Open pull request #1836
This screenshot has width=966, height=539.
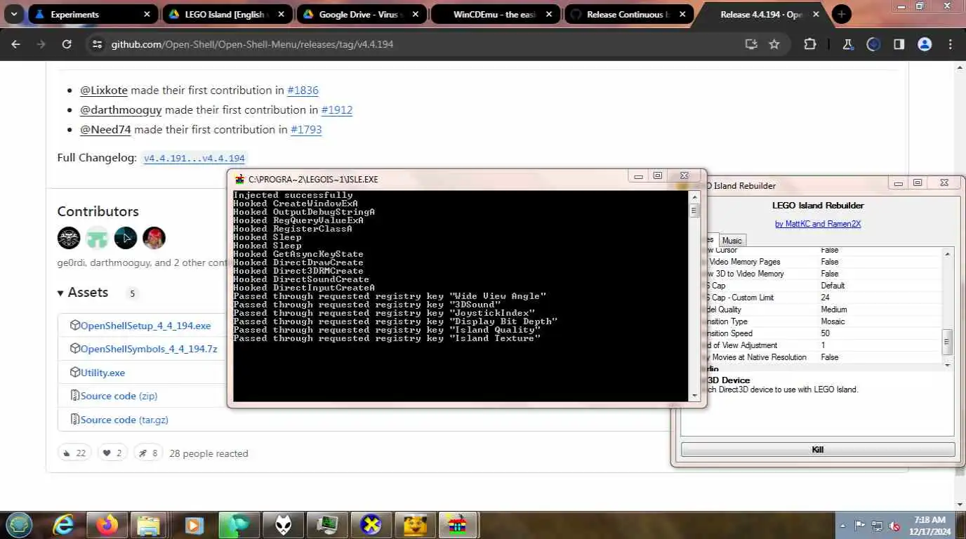[303, 90]
